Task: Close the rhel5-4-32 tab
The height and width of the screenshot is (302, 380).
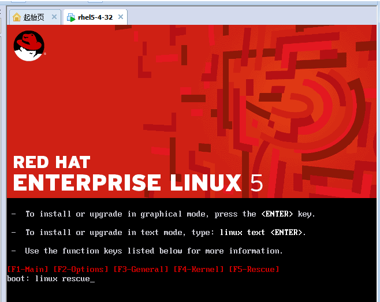Action: tap(121, 17)
